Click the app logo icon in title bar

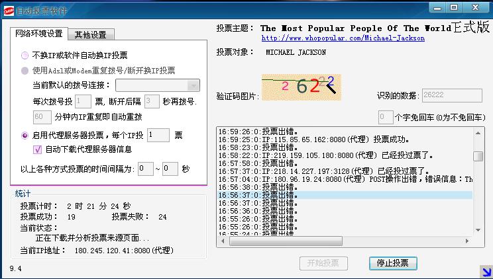coord(9,11)
